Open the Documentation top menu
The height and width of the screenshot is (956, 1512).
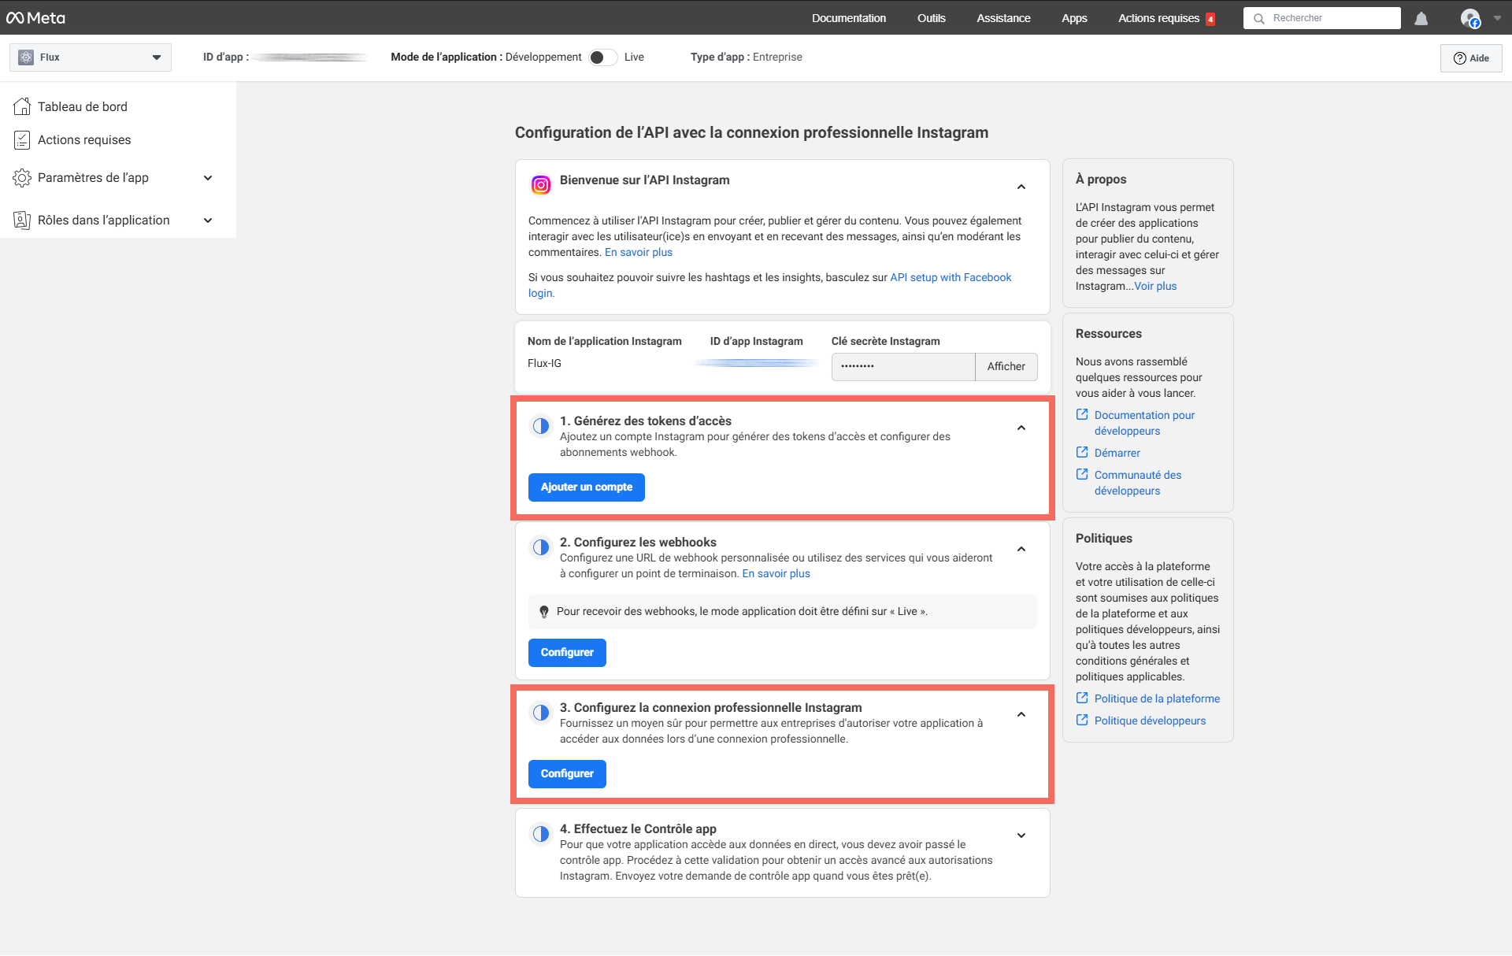coord(849,18)
